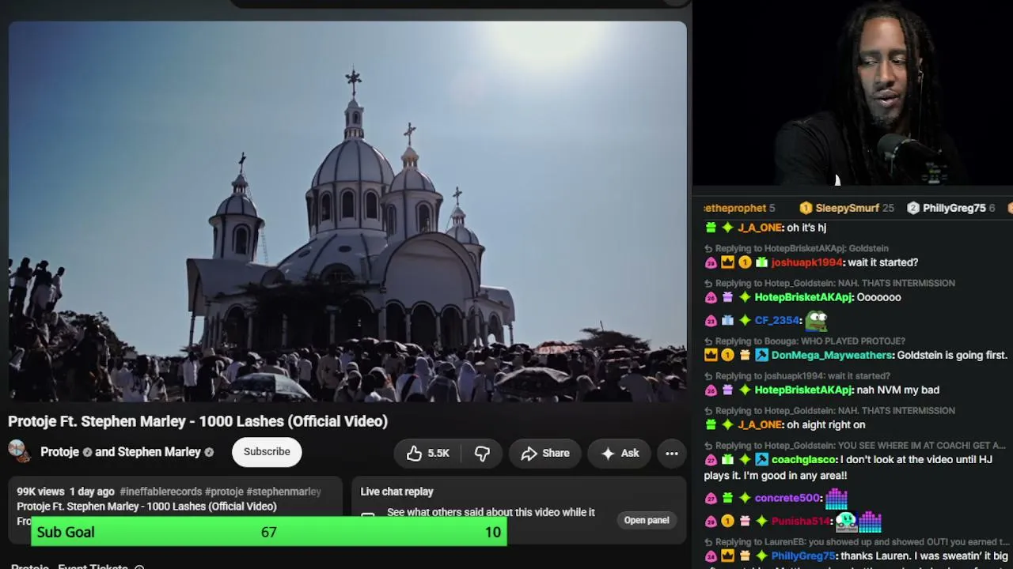Click DonMega_Mayweathers' username in chat

tap(832, 355)
